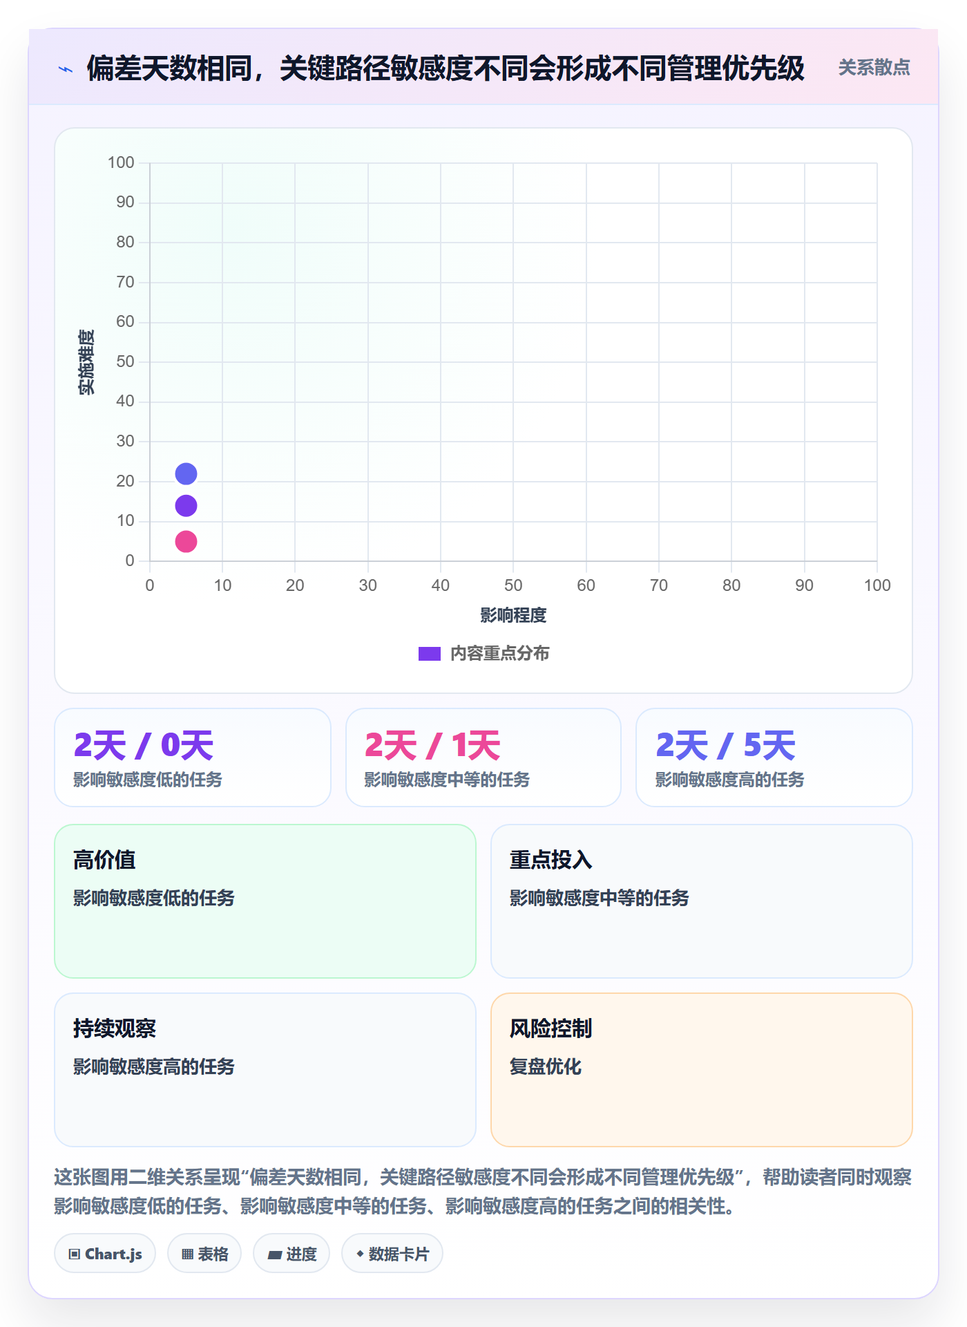Click the diamond icon in the 数据卡片 chip
This screenshot has height=1327, width=967.
360,1254
